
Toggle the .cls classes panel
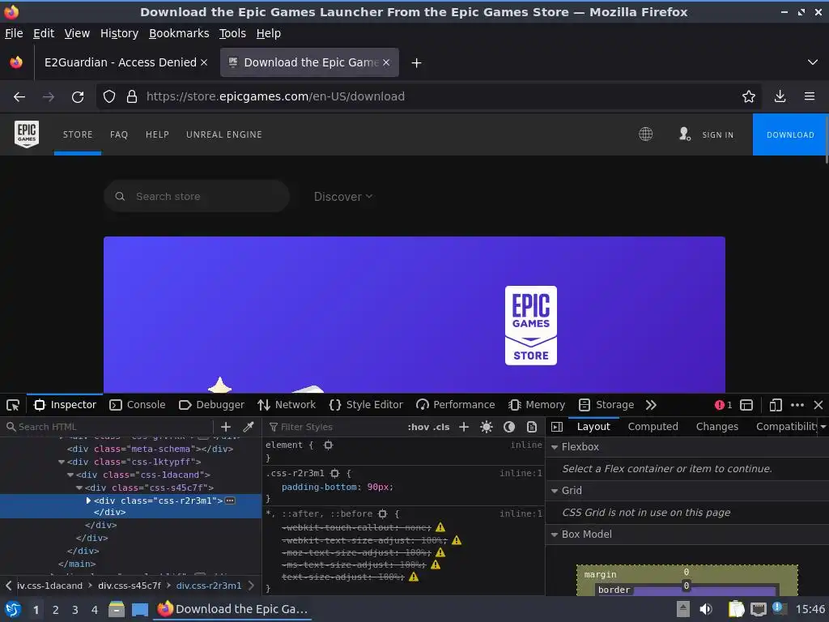441,427
